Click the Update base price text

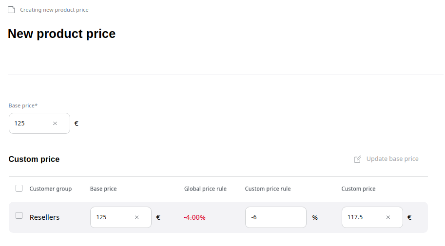pos(392,159)
